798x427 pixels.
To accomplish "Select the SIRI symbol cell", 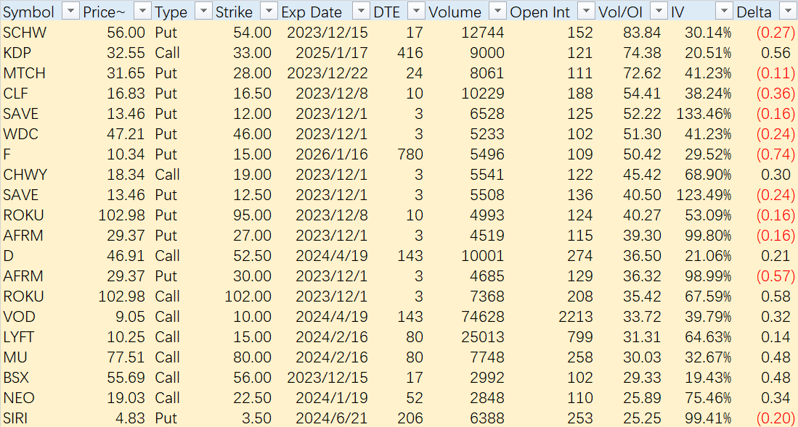I will (x=15, y=418).
